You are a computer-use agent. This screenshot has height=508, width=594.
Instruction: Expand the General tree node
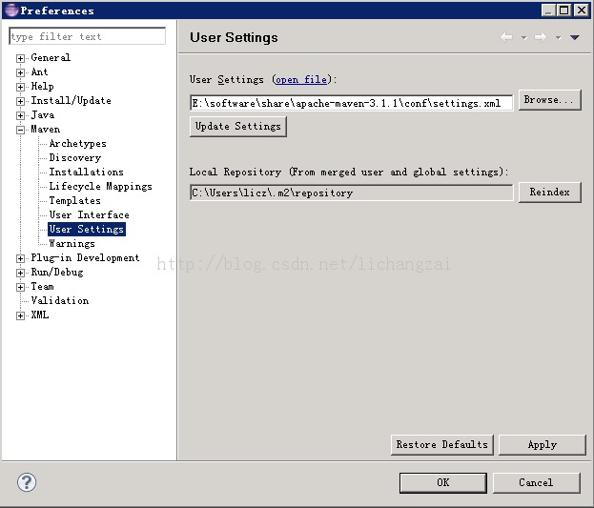click(x=21, y=58)
